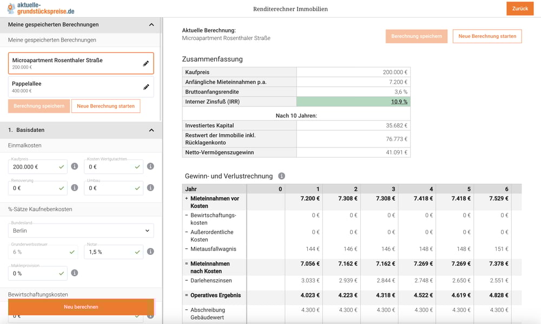Click the Maklerprovision input field
Screen dimensions: 541x324
point(38,273)
